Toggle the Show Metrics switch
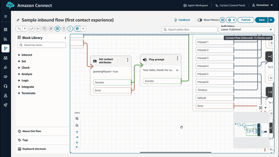 click(x=200, y=20)
